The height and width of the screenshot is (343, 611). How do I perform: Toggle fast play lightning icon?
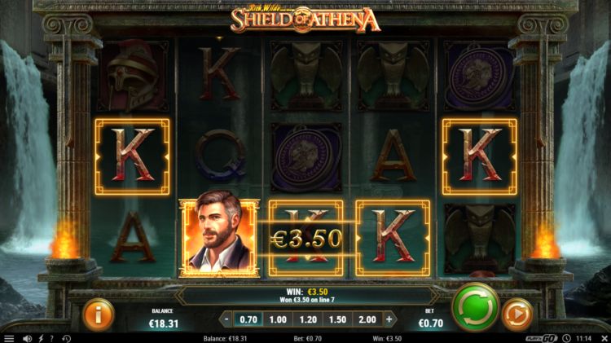pos(41,339)
